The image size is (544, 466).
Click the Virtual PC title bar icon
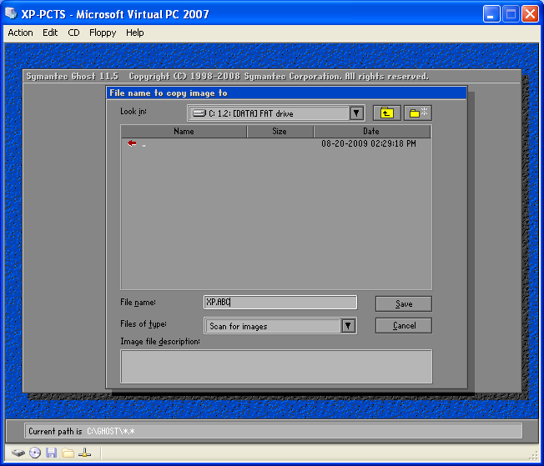[11, 13]
